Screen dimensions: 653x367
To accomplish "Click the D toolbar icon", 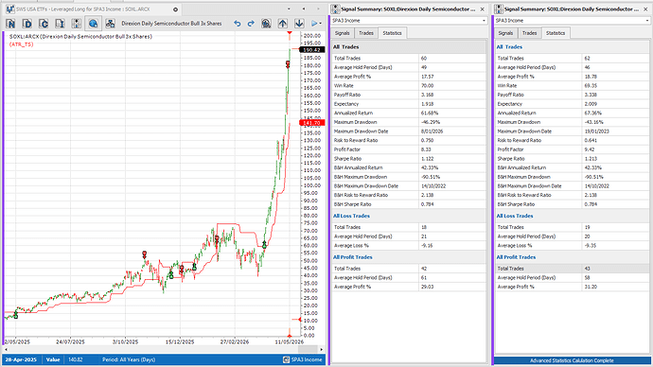I will coord(27,24).
